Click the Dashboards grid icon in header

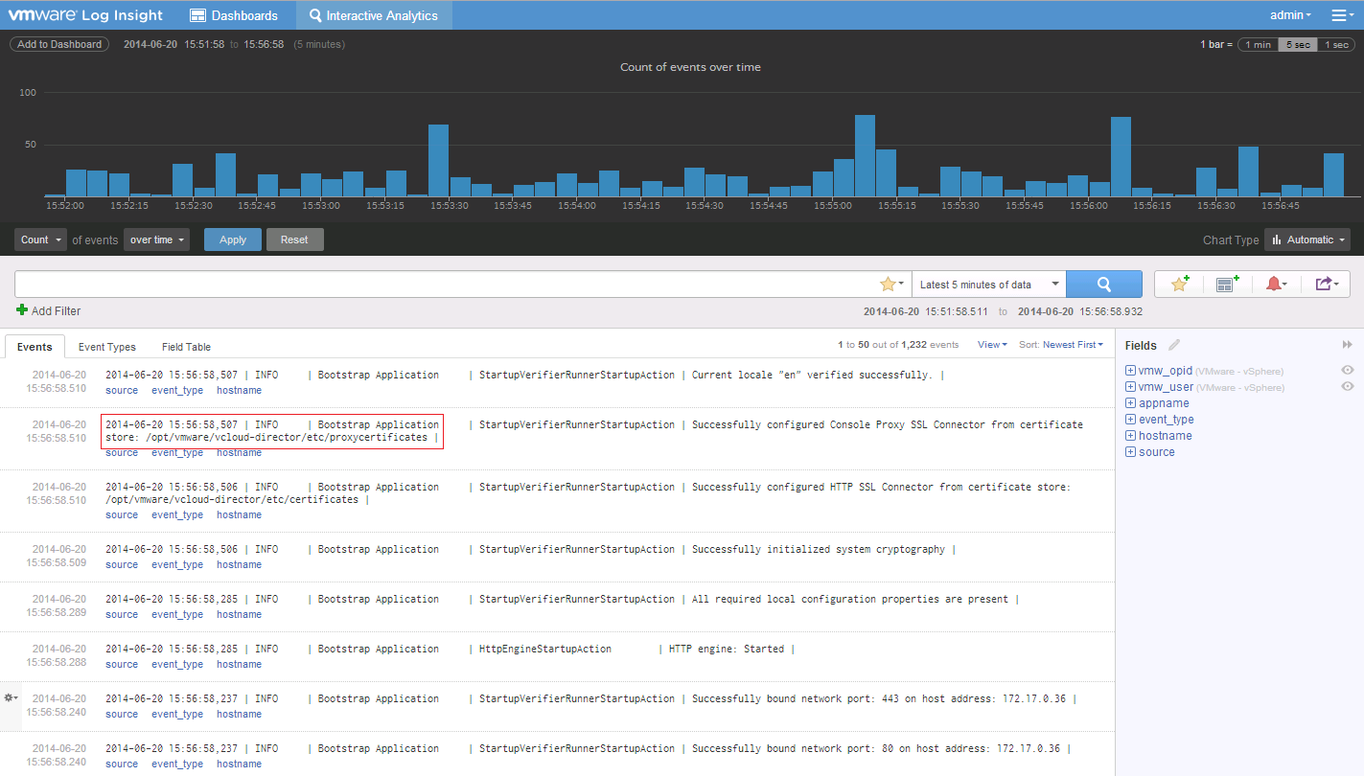pyautogui.click(x=197, y=15)
